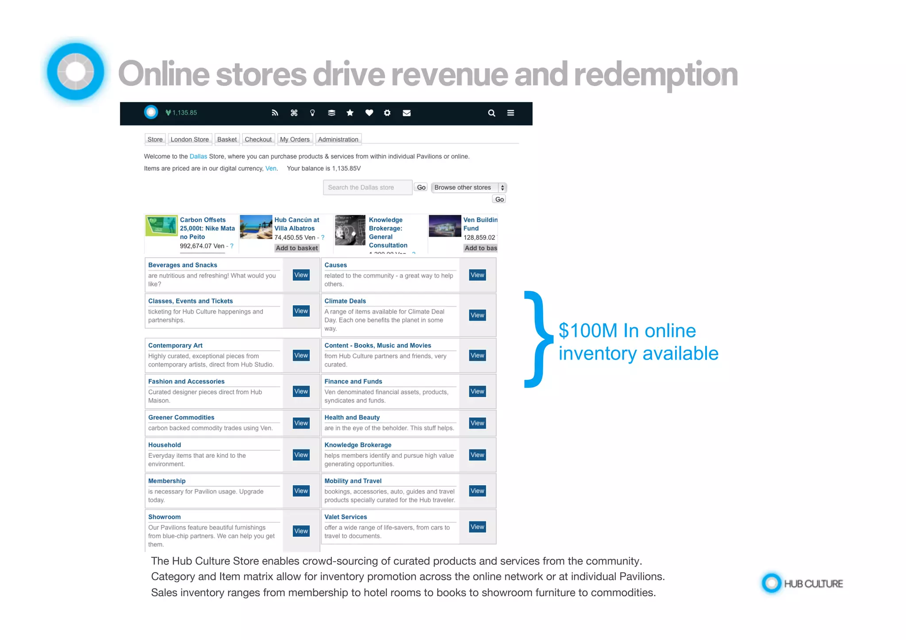View the Fashion and Accessories category
Image resolution: width=906 pixels, height=640 pixels.
tap(301, 391)
